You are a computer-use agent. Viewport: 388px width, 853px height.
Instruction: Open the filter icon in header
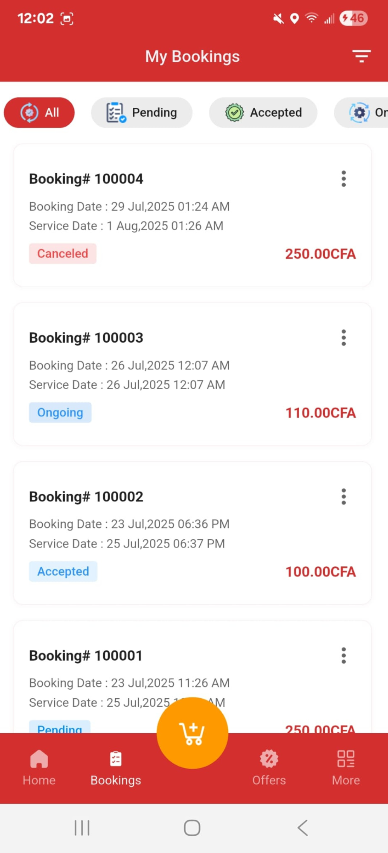point(361,57)
